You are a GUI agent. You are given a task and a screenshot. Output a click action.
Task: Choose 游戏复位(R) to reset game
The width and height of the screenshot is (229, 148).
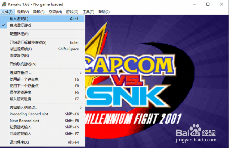(42, 56)
